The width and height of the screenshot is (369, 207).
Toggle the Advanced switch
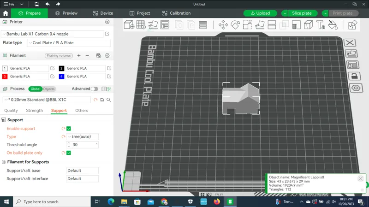tap(95, 89)
